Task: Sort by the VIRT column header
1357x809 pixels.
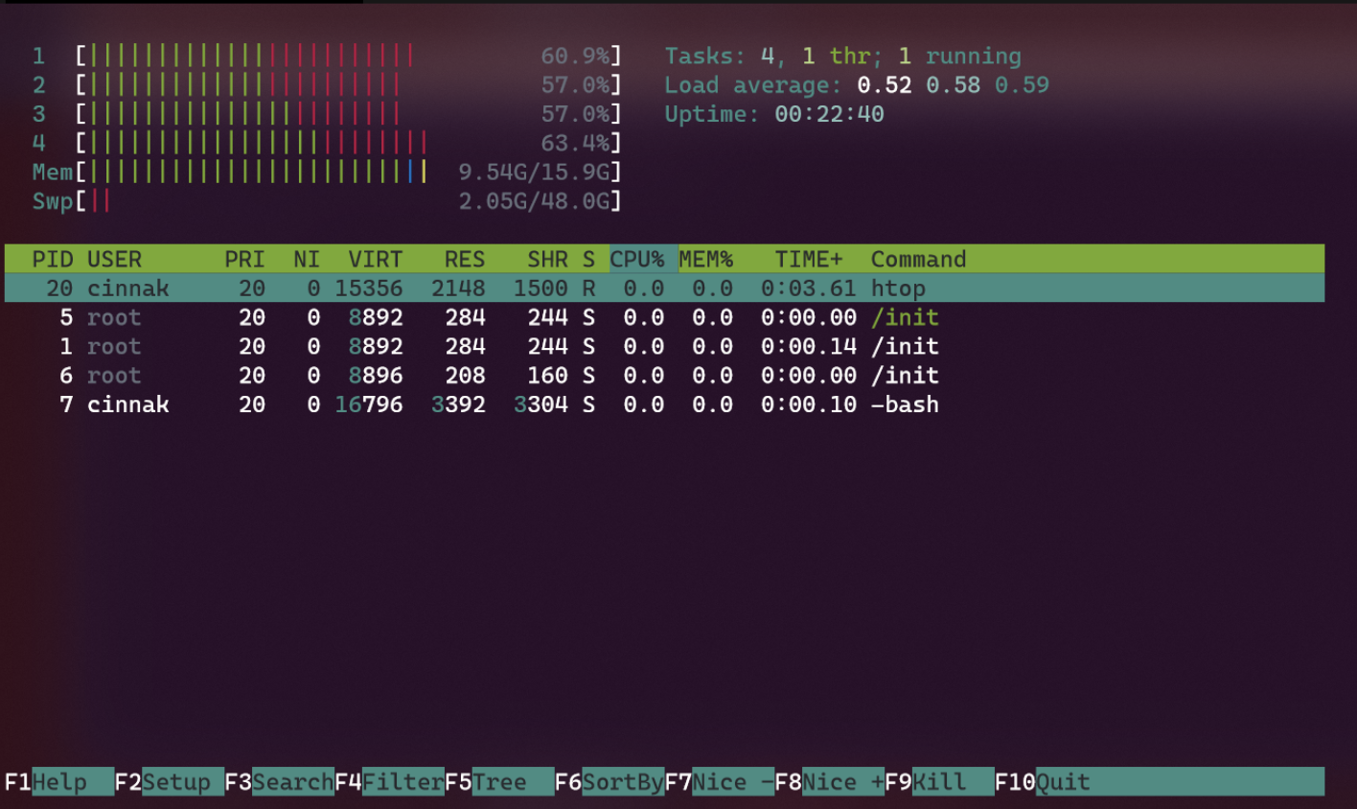Action: tap(375, 259)
